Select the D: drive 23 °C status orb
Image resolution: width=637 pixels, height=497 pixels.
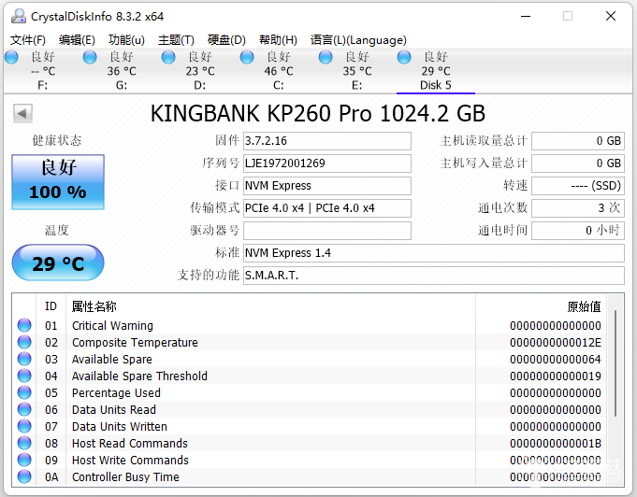(x=168, y=57)
